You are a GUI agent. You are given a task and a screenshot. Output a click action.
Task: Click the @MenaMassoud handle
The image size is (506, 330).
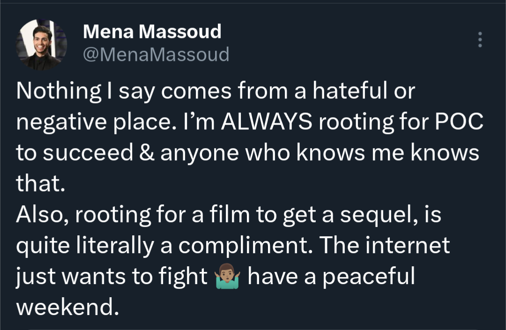click(x=156, y=55)
